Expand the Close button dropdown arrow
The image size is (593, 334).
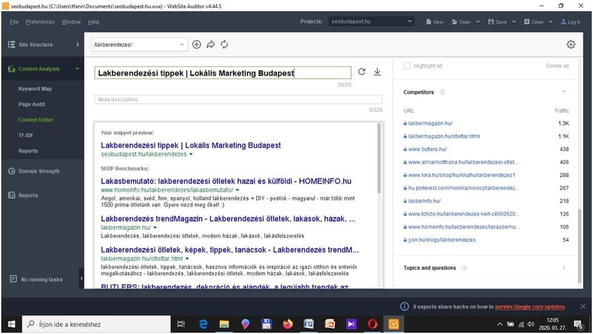(x=551, y=22)
